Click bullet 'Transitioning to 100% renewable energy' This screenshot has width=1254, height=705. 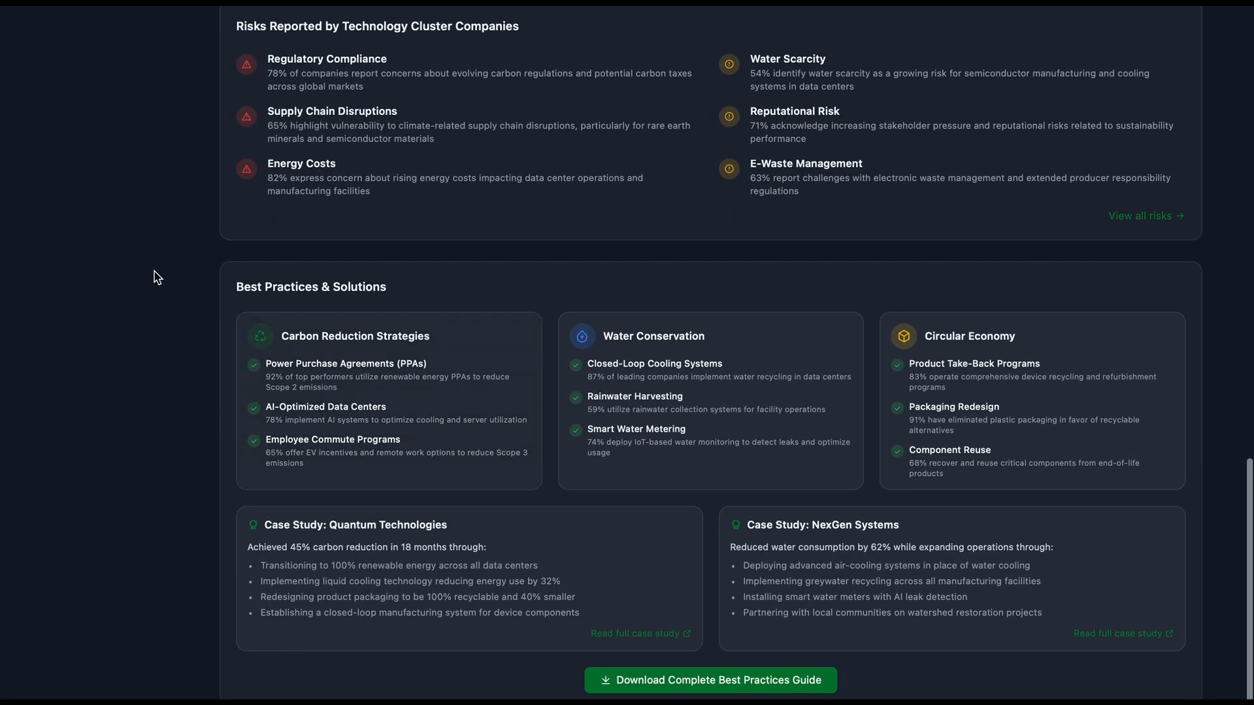399,565
